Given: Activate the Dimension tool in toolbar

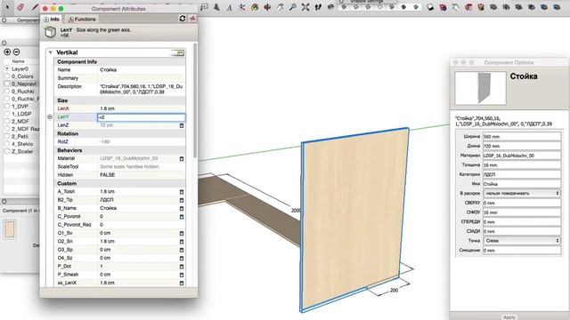Looking at the screenshot, I should 204,7.
